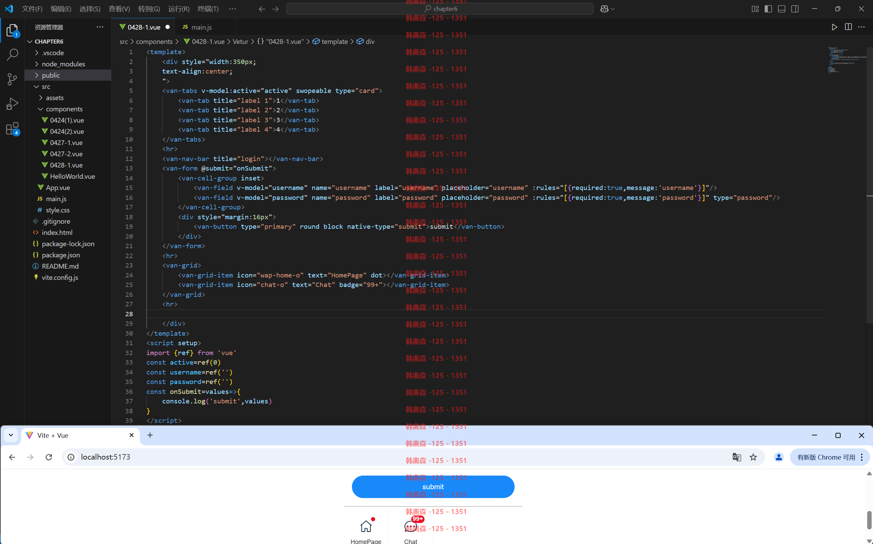The height and width of the screenshot is (544, 873).
Task: Open a new Chrome tab
Action: (150, 435)
